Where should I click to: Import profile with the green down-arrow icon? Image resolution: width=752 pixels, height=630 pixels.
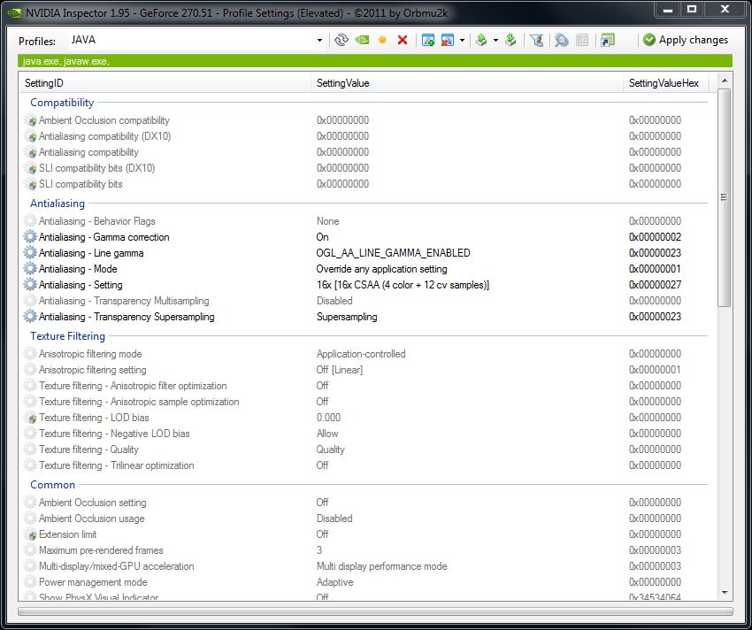point(510,41)
